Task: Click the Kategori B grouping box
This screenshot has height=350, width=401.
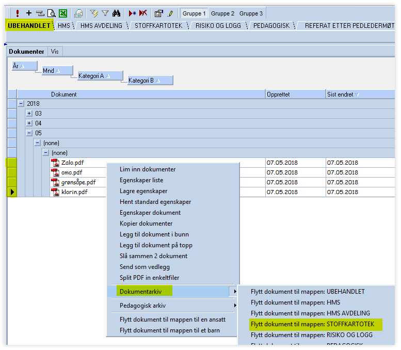Action: pyautogui.click(x=150, y=81)
